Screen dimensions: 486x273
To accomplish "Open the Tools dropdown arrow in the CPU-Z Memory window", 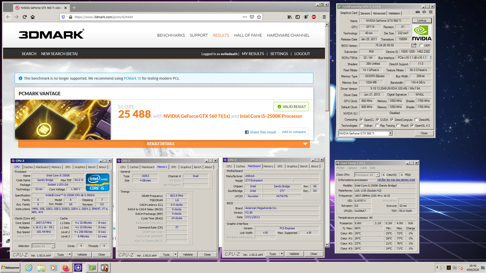I will click(175, 255).
